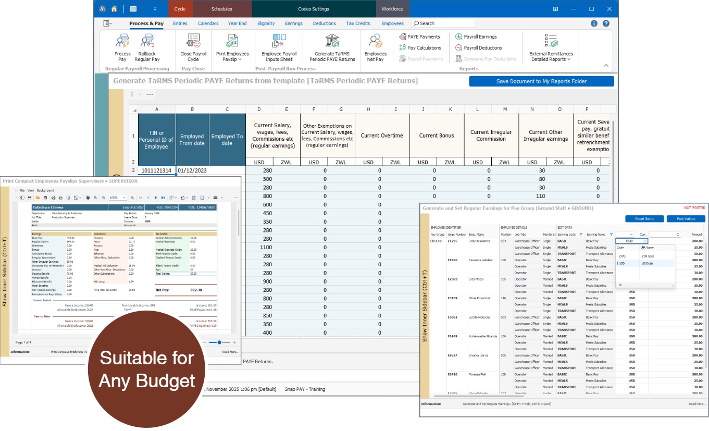Image resolution: width=709 pixels, height=431 pixels.
Task: Open the Payroll Deductions report
Action: click(478, 48)
